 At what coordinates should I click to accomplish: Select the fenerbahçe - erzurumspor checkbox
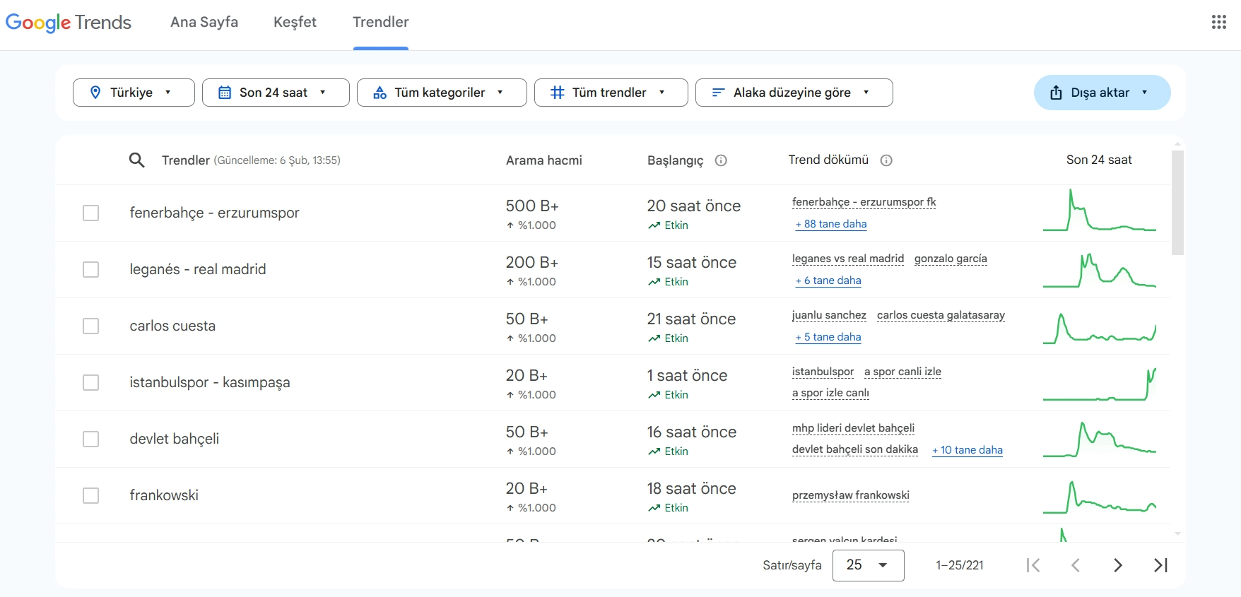pos(90,213)
